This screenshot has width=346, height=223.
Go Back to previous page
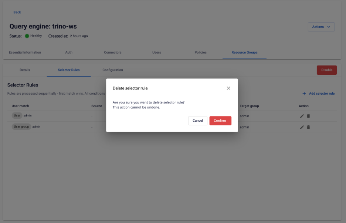click(17, 12)
